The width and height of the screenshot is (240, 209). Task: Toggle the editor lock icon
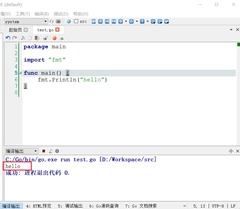(46, 38)
